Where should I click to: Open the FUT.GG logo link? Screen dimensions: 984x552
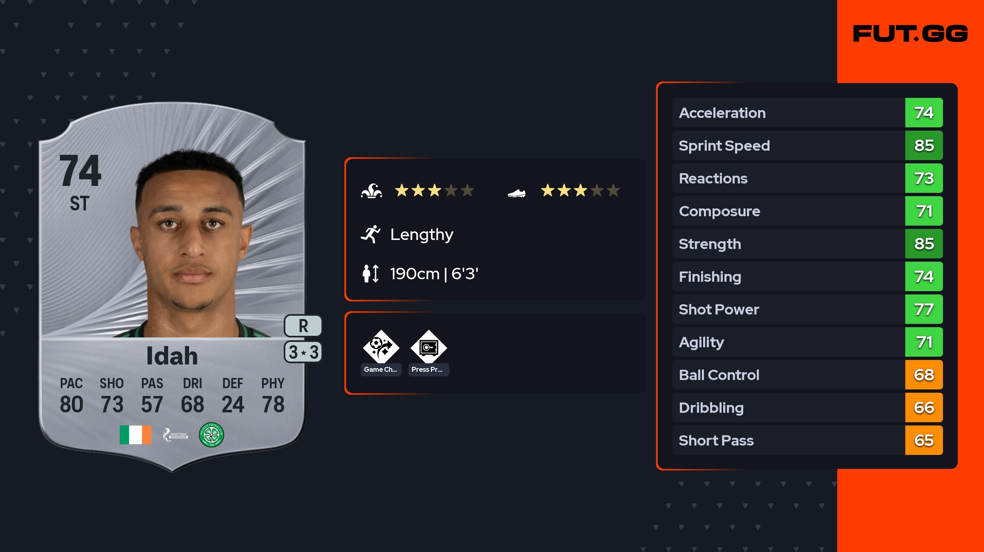click(910, 34)
